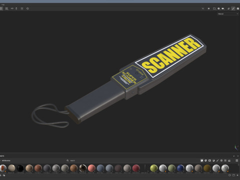Select the beige material sphere, second in row
240x180 pixels.
point(11,168)
